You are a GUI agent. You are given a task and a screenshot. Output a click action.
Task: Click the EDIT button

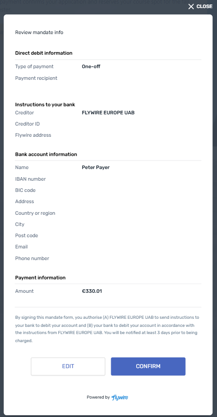coord(68,366)
